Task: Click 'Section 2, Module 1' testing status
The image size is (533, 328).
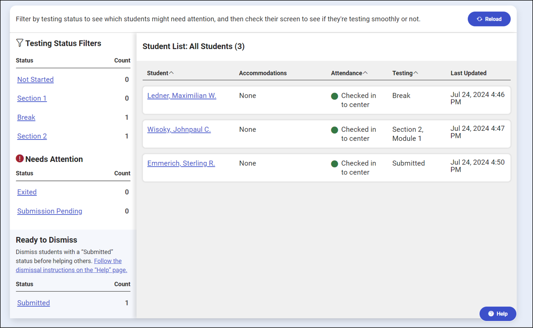Action: 408,134
